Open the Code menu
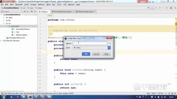This screenshot has width=177, height=99. (x=26, y=5)
